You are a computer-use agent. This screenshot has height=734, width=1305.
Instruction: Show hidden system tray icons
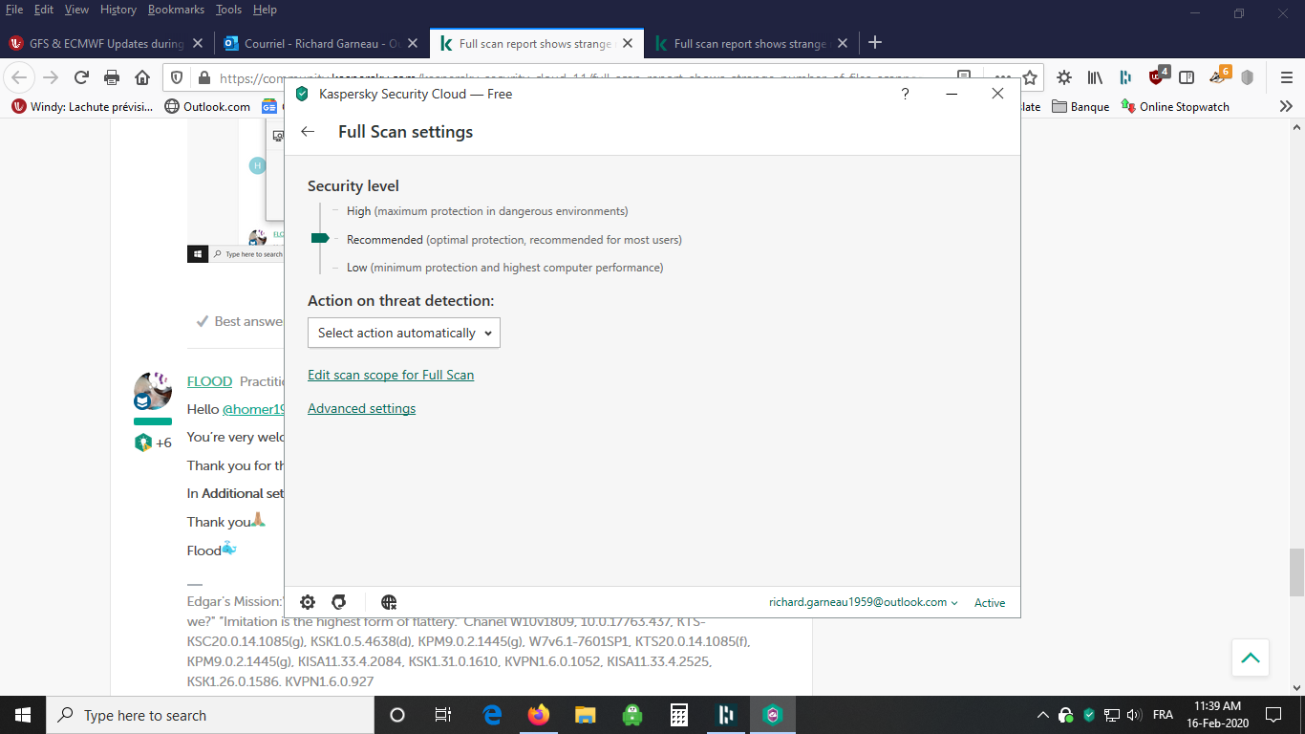1042,715
